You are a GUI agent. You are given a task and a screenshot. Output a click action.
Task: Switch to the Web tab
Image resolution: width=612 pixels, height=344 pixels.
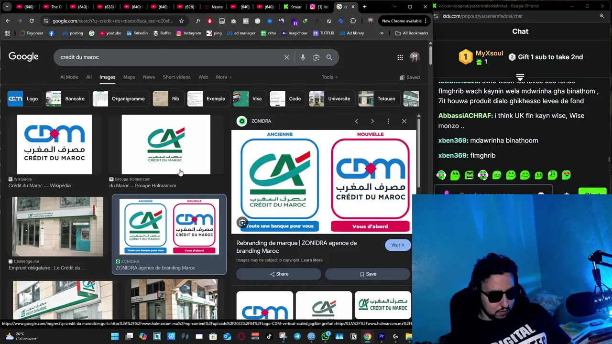203,77
